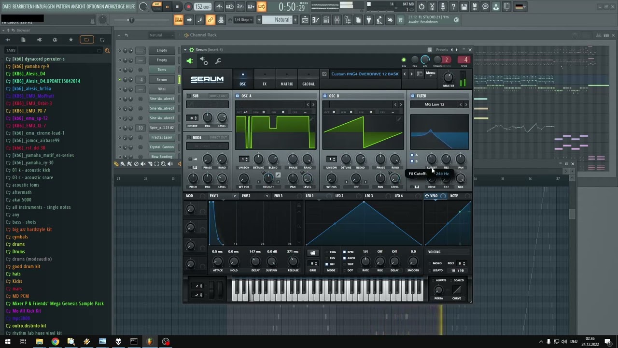Open the Serum window title options arrow
The width and height of the screenshot is (618, 348).
pos(185,50)
